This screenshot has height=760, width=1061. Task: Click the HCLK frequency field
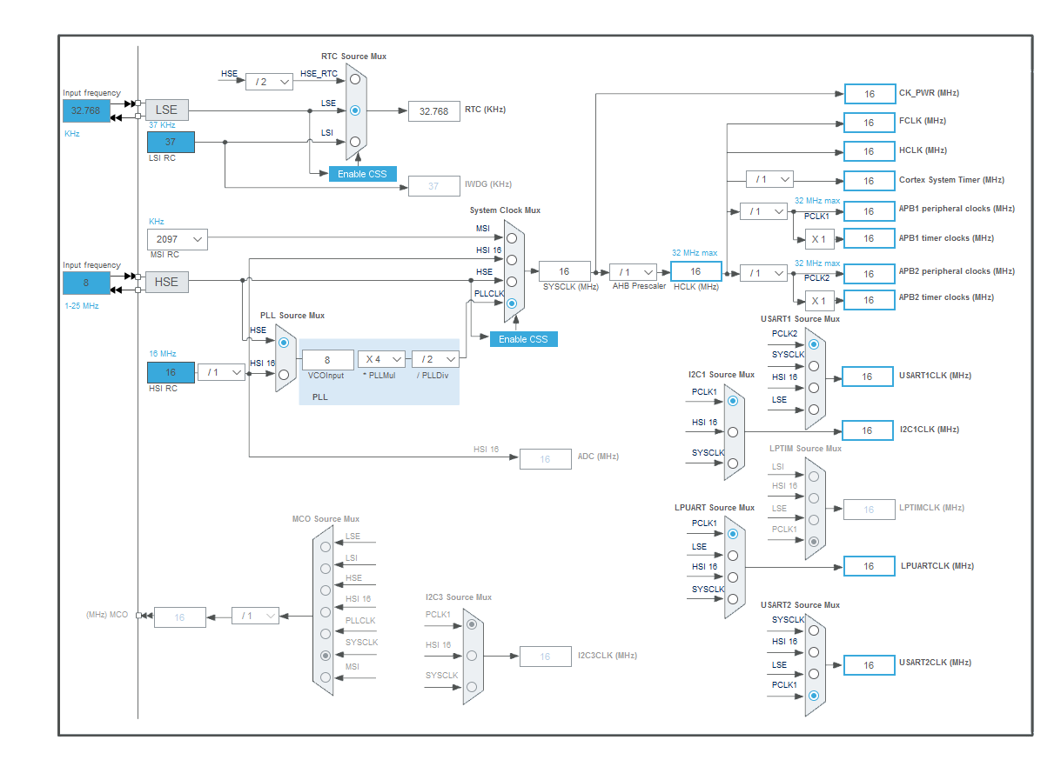(x=695, y=271)
